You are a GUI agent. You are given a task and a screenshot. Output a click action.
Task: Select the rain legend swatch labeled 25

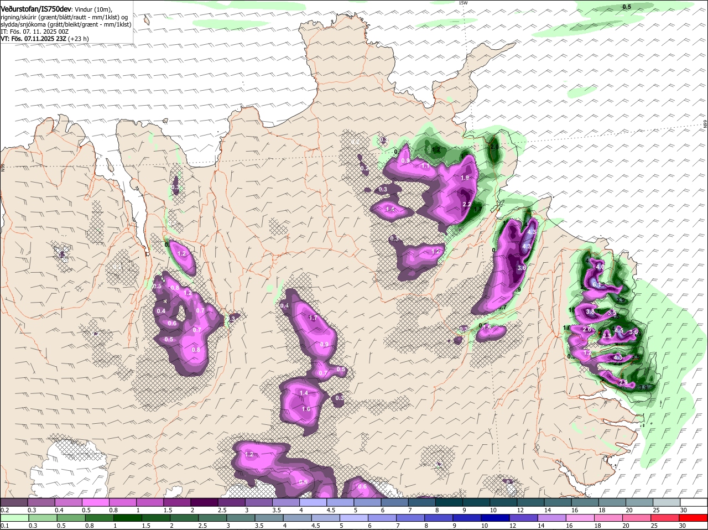665,517
